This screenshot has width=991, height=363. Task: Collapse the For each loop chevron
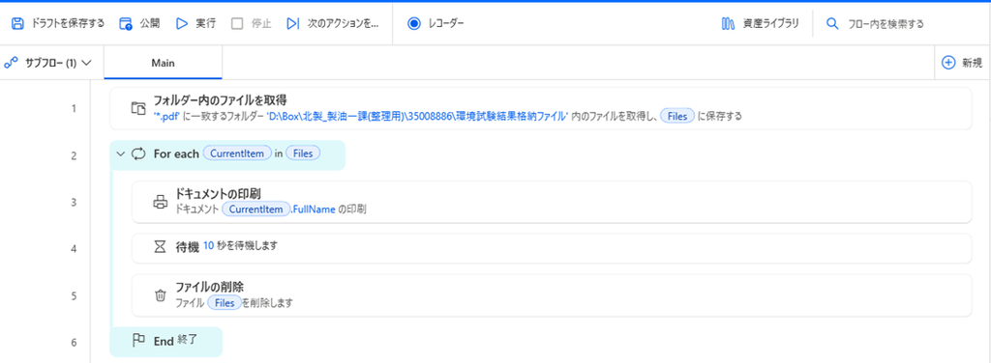tap(121, 154)
